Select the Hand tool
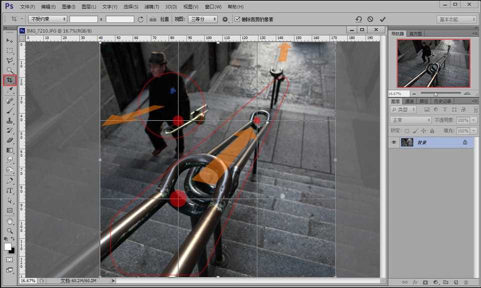The image size is (481, 288). point(9,221)
